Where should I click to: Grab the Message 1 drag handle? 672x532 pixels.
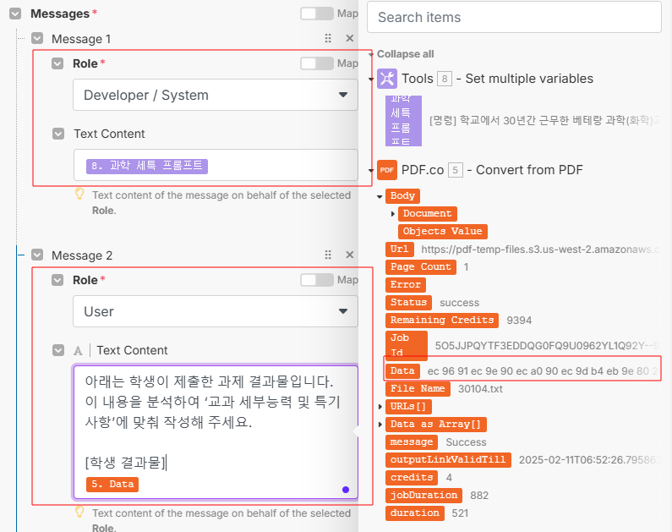click(328, 39)
